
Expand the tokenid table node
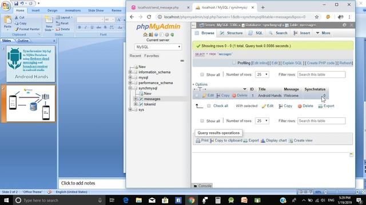click(x=136, y=104)
